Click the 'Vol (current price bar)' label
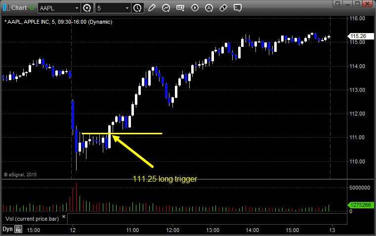Viewport: 376px width, 236px height. [32, 219]
